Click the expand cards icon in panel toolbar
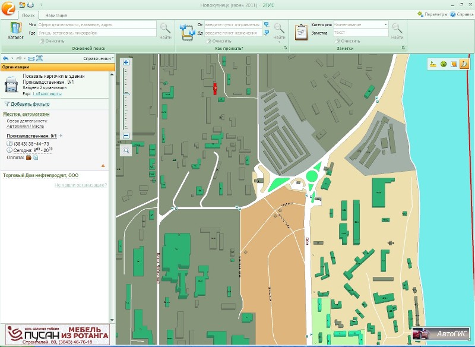Screen dimensions: 475x347 pyautogui.click(x=39, y=58)
